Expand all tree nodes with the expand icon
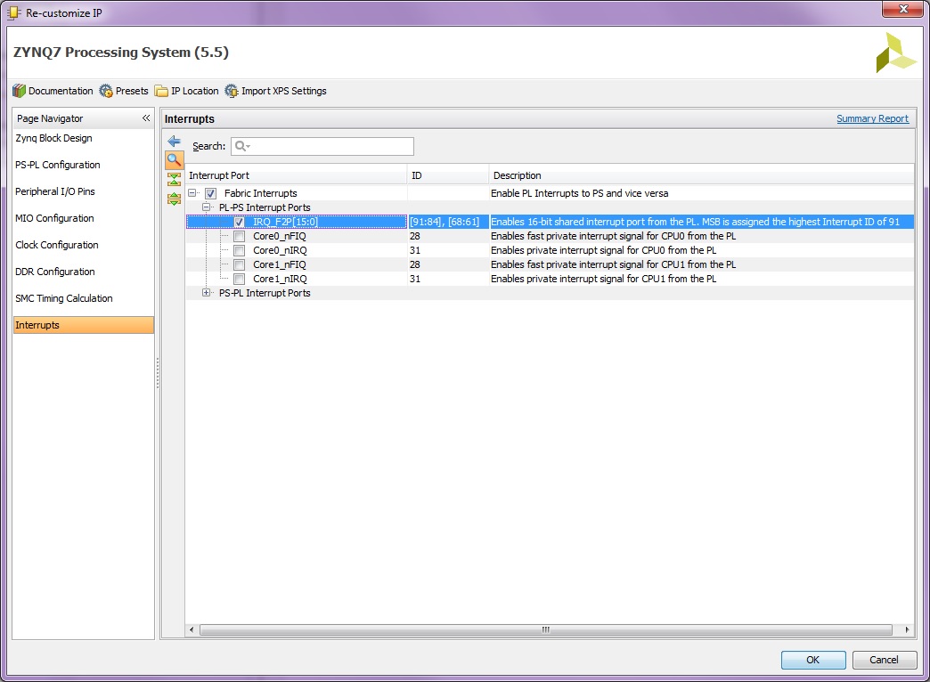 point(175,199)
